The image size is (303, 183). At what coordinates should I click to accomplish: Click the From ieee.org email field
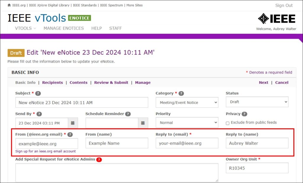47,144
